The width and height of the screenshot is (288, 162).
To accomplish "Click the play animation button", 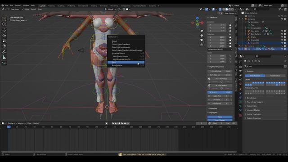I will point(122,123).
